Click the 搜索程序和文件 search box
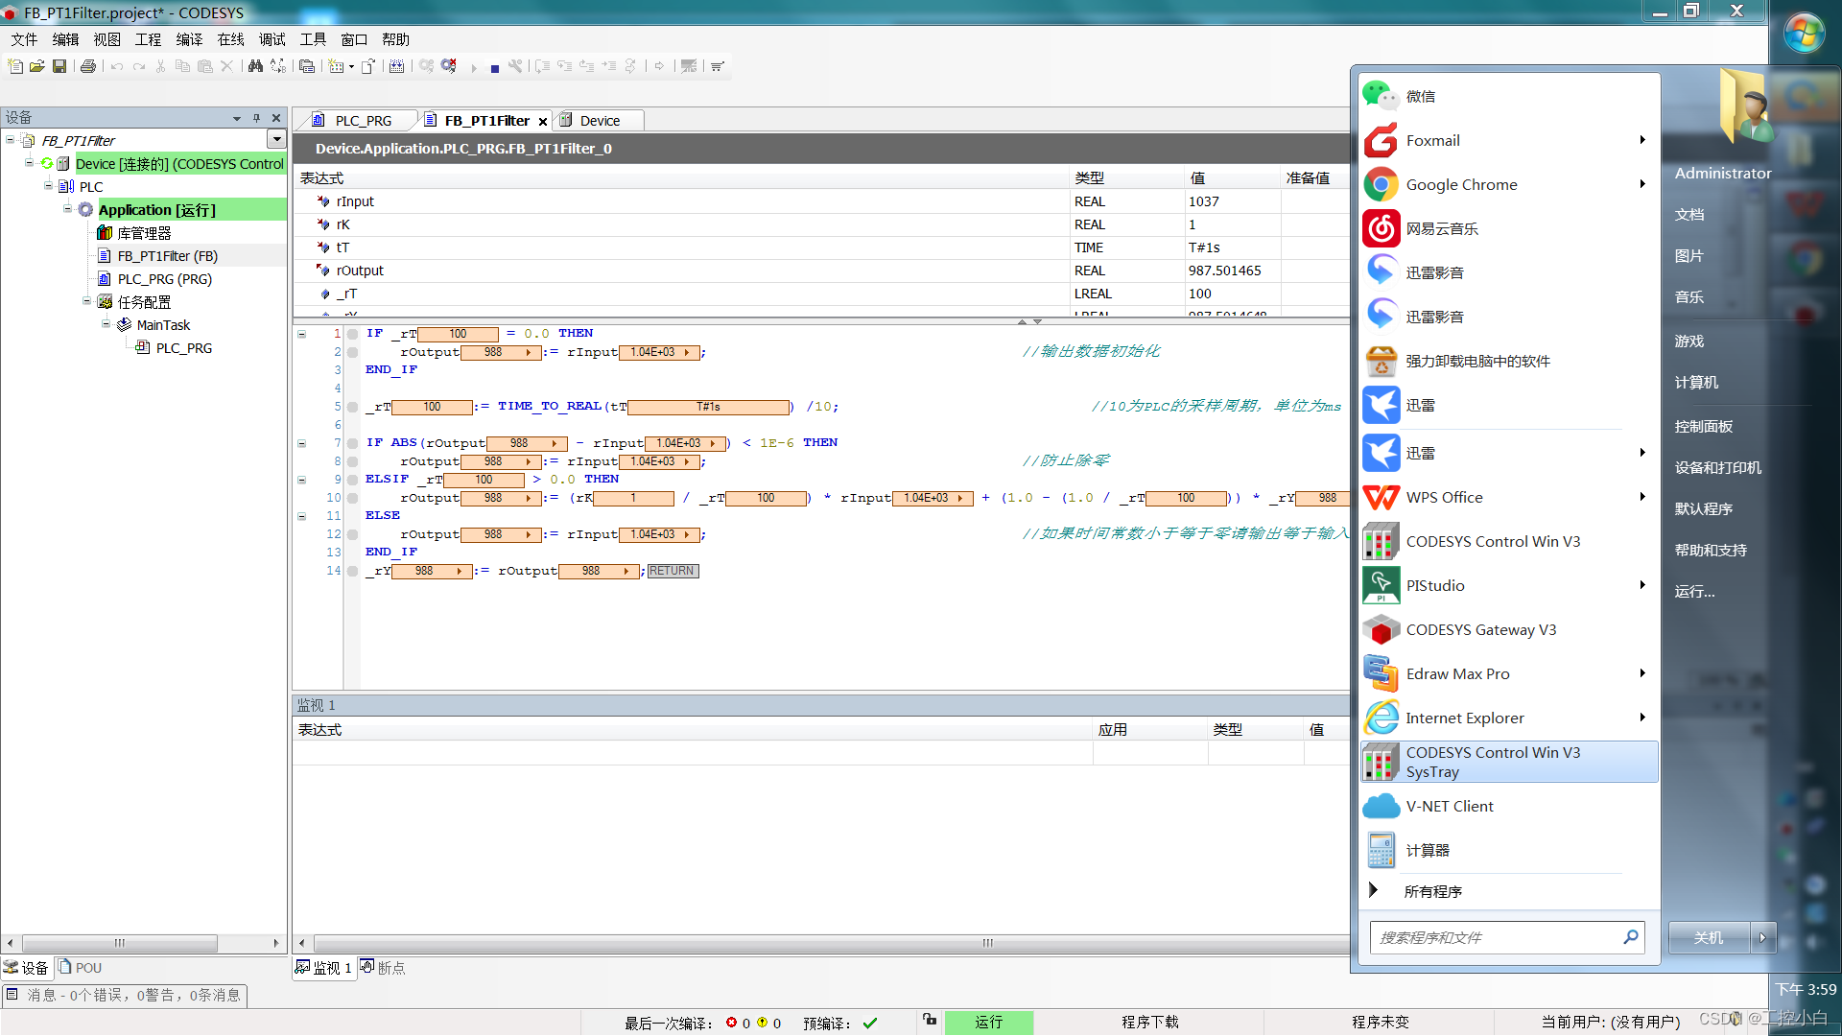 point(1497,937)
